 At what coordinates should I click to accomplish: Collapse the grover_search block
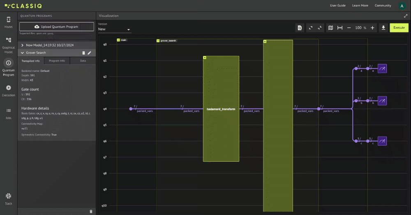[x=158, y=41]
